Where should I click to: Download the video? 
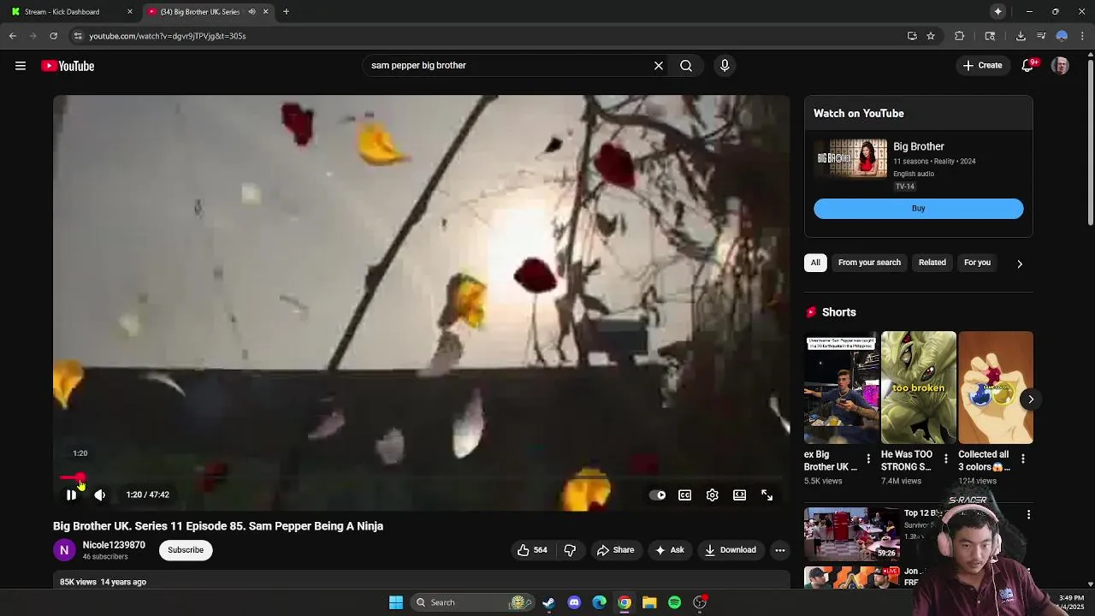(730, 550)
